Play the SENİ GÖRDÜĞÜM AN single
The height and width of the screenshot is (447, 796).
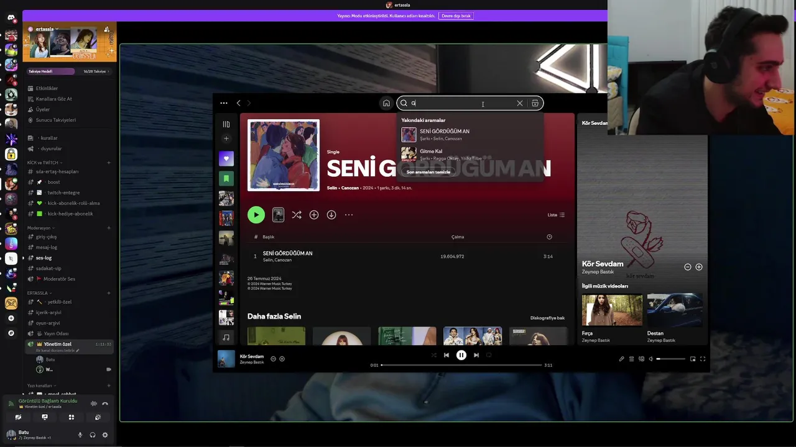coord(256,215)
